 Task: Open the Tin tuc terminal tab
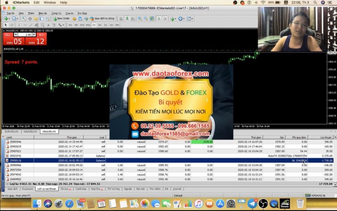pyautogui.click(x=66, y=189)
